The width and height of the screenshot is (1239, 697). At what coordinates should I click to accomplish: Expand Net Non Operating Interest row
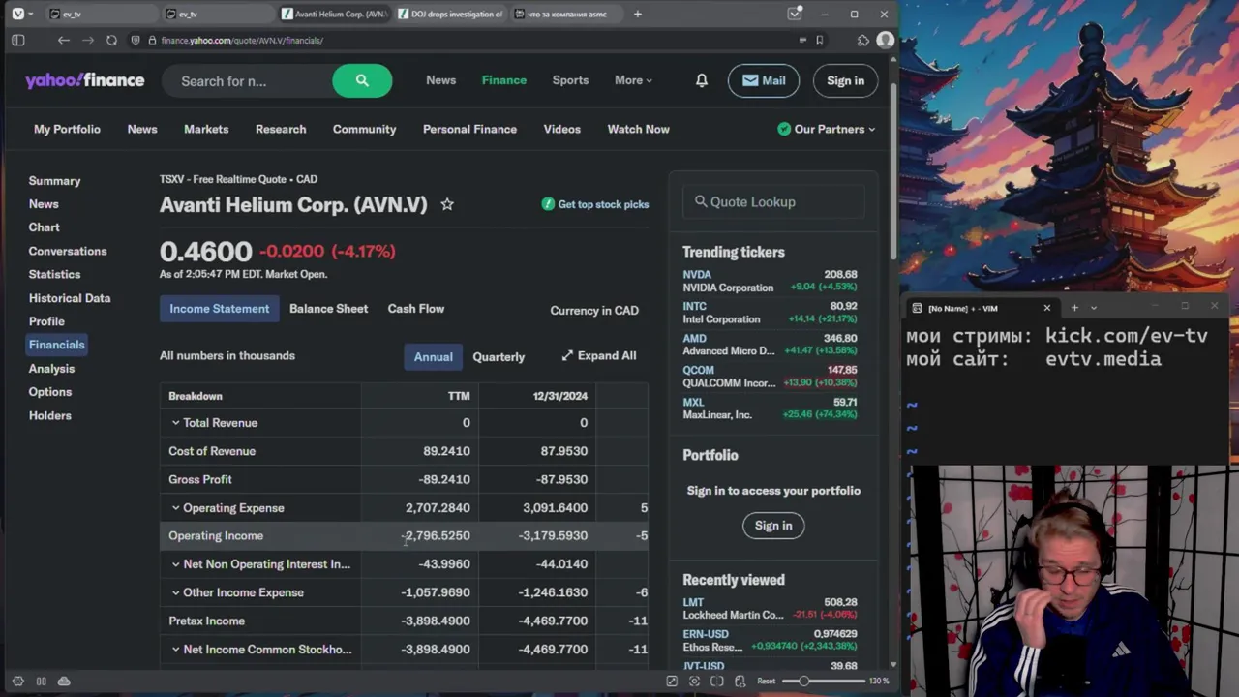click(175, 564)
